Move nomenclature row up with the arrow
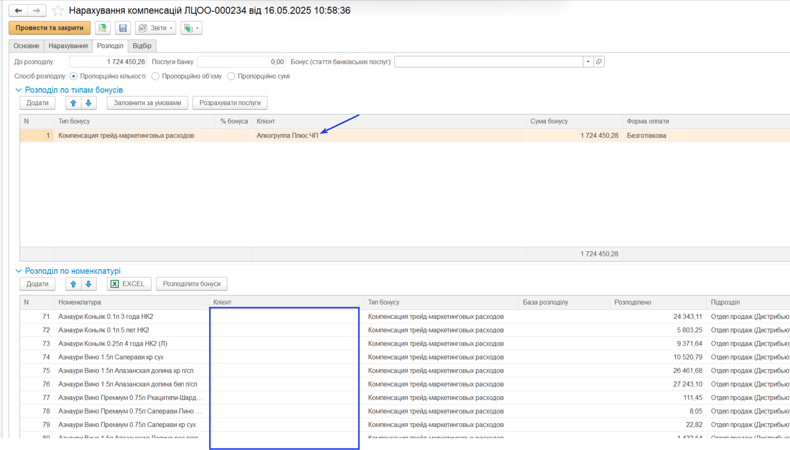This screenshot has width=790, height=450. tap(73, 284)
